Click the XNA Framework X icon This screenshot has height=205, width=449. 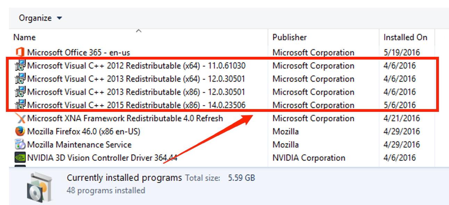20,118
